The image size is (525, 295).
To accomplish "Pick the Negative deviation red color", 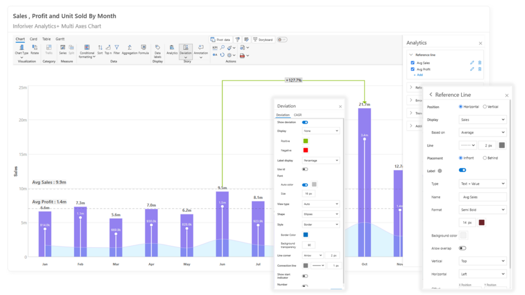I will click(306, 150).
